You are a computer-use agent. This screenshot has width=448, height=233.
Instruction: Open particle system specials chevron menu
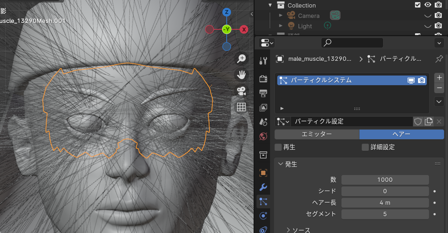pyautogui.click(x=439, y=102)
